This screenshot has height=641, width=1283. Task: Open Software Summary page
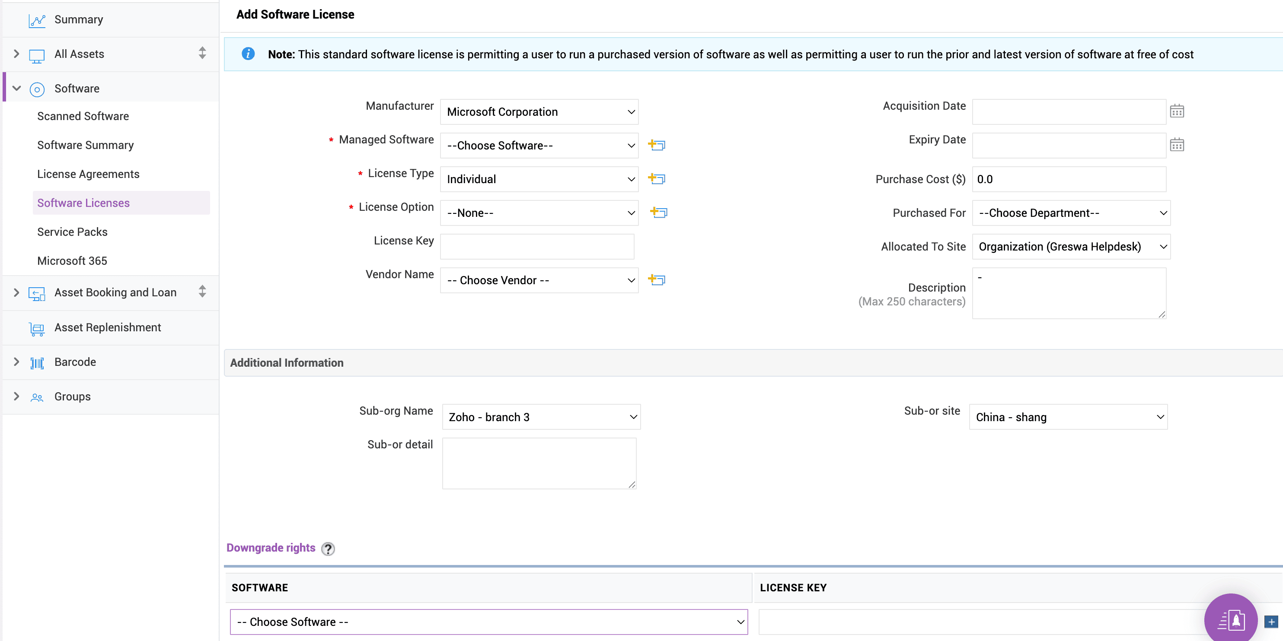pos(86,145)
